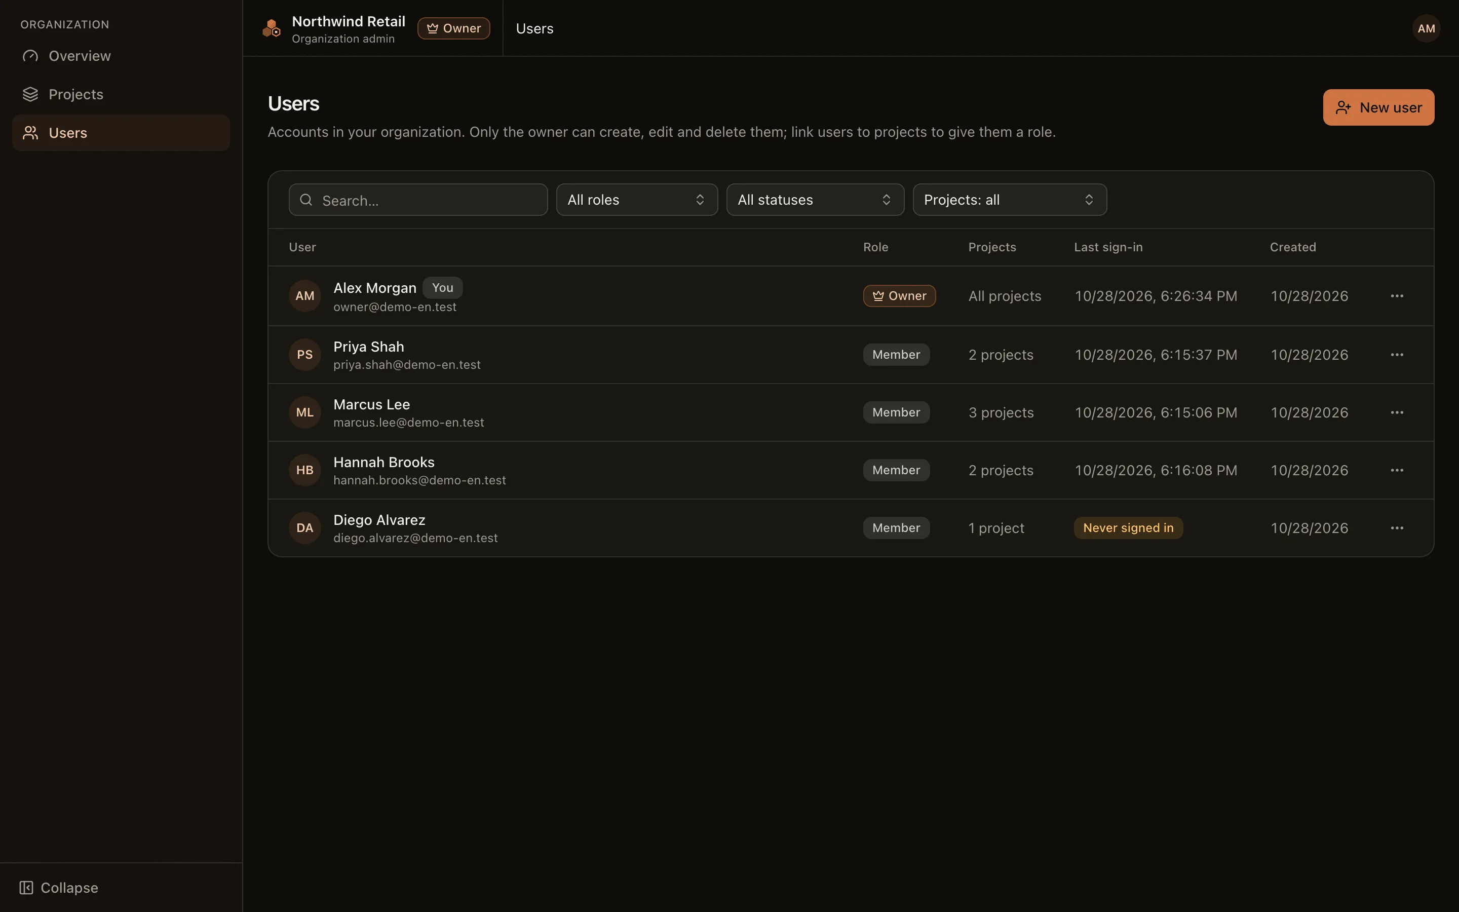Click Marcus Lee's ML avatar
The height and width of the screenshot is (912, 1459).
pos(304,412)
